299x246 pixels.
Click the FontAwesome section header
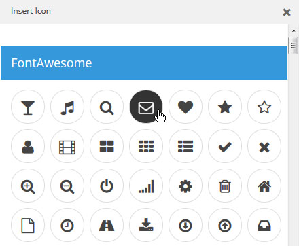click(144, 63)
